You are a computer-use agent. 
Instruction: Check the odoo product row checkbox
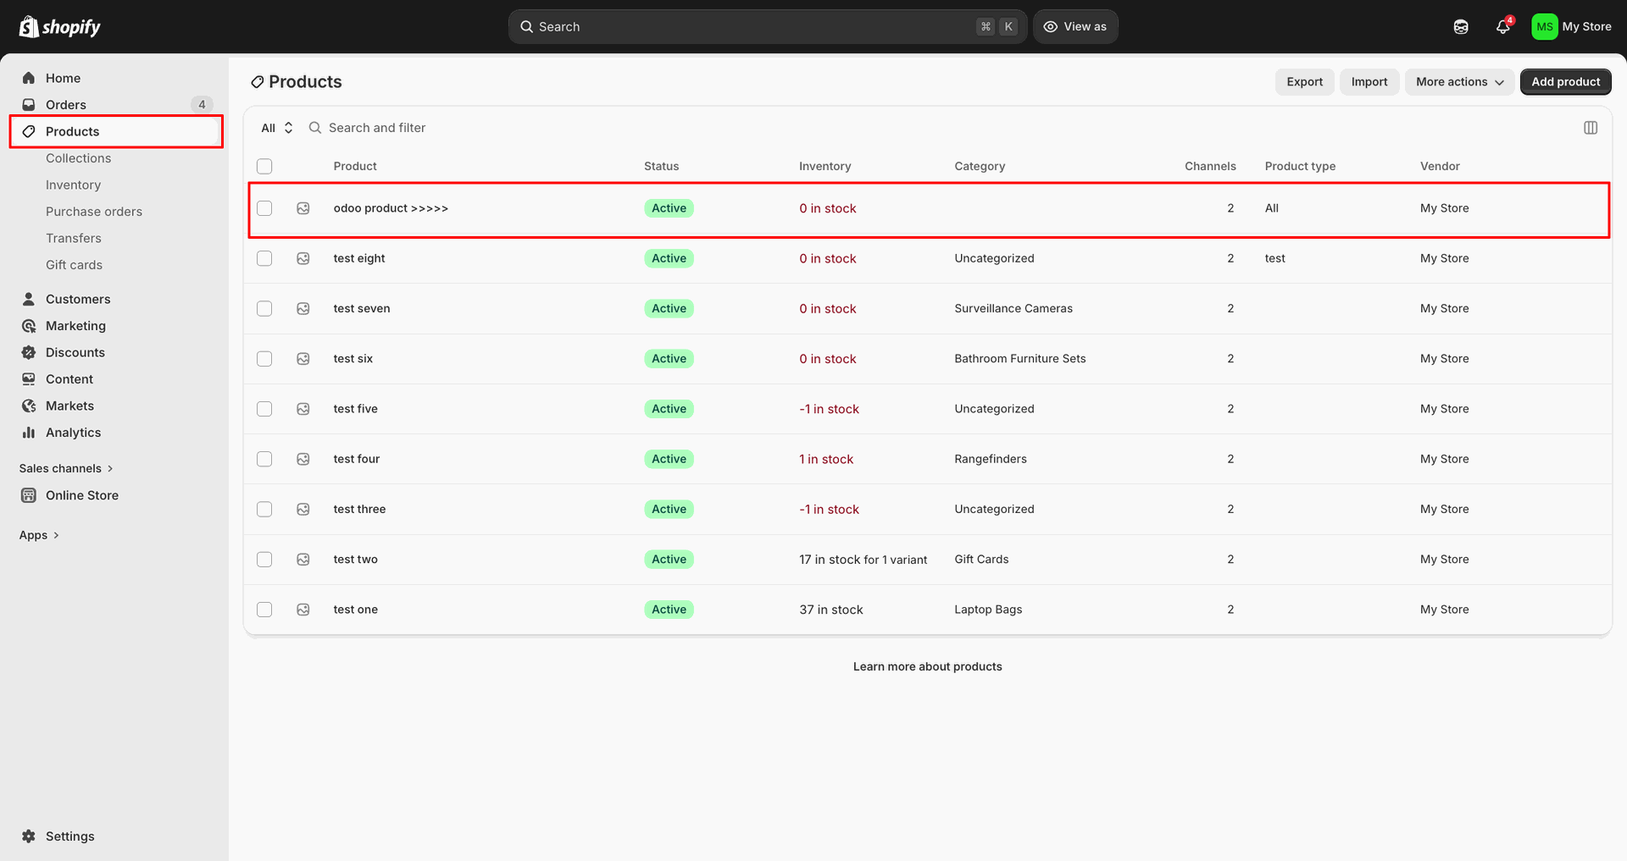[x=264, y=208]
